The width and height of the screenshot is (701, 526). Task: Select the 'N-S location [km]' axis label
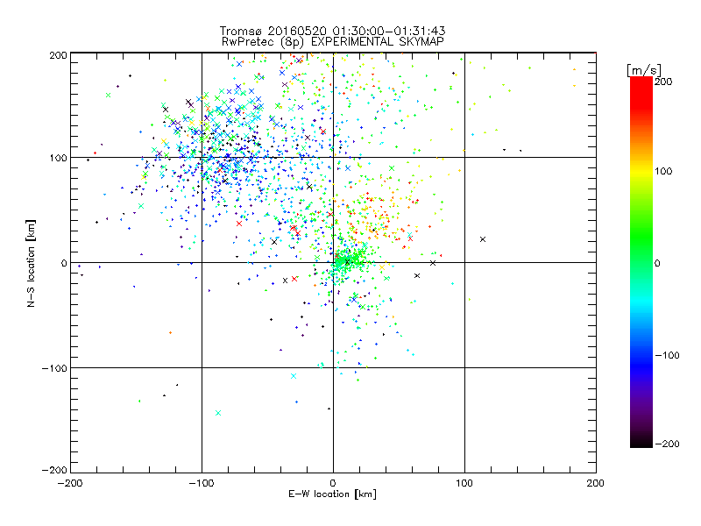point(31,263)
